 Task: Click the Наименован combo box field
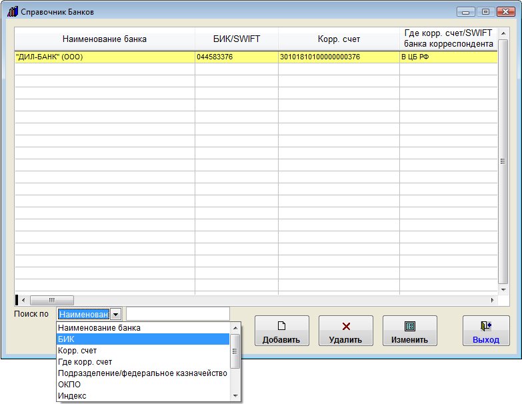point(84,314)
